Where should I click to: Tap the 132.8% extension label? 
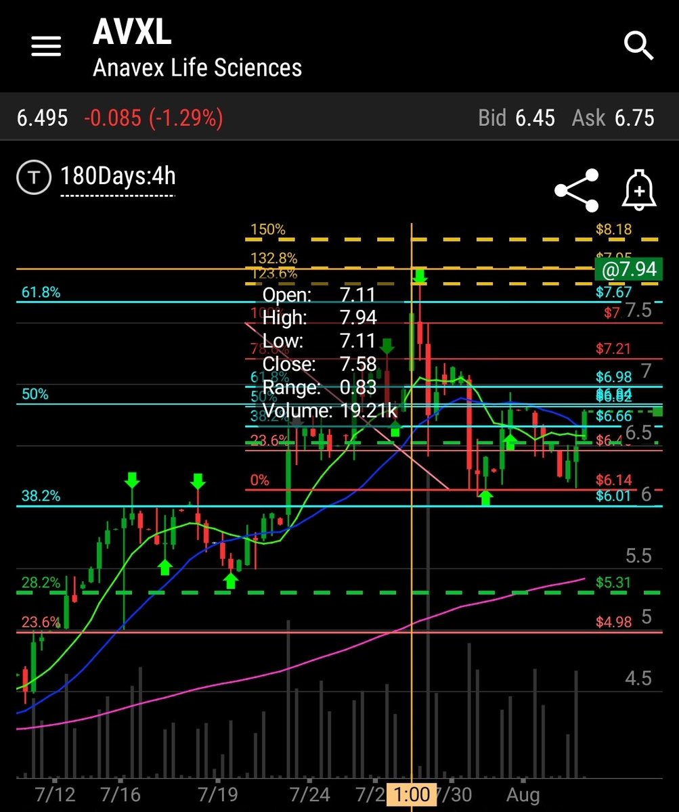click(273, 258)
